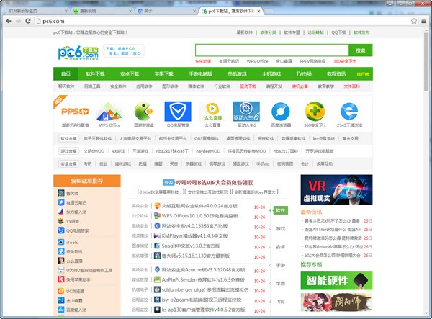The image size is (432, 319).
Task: Click the AirPinPcSender list row icon
Action: [157, 279]
